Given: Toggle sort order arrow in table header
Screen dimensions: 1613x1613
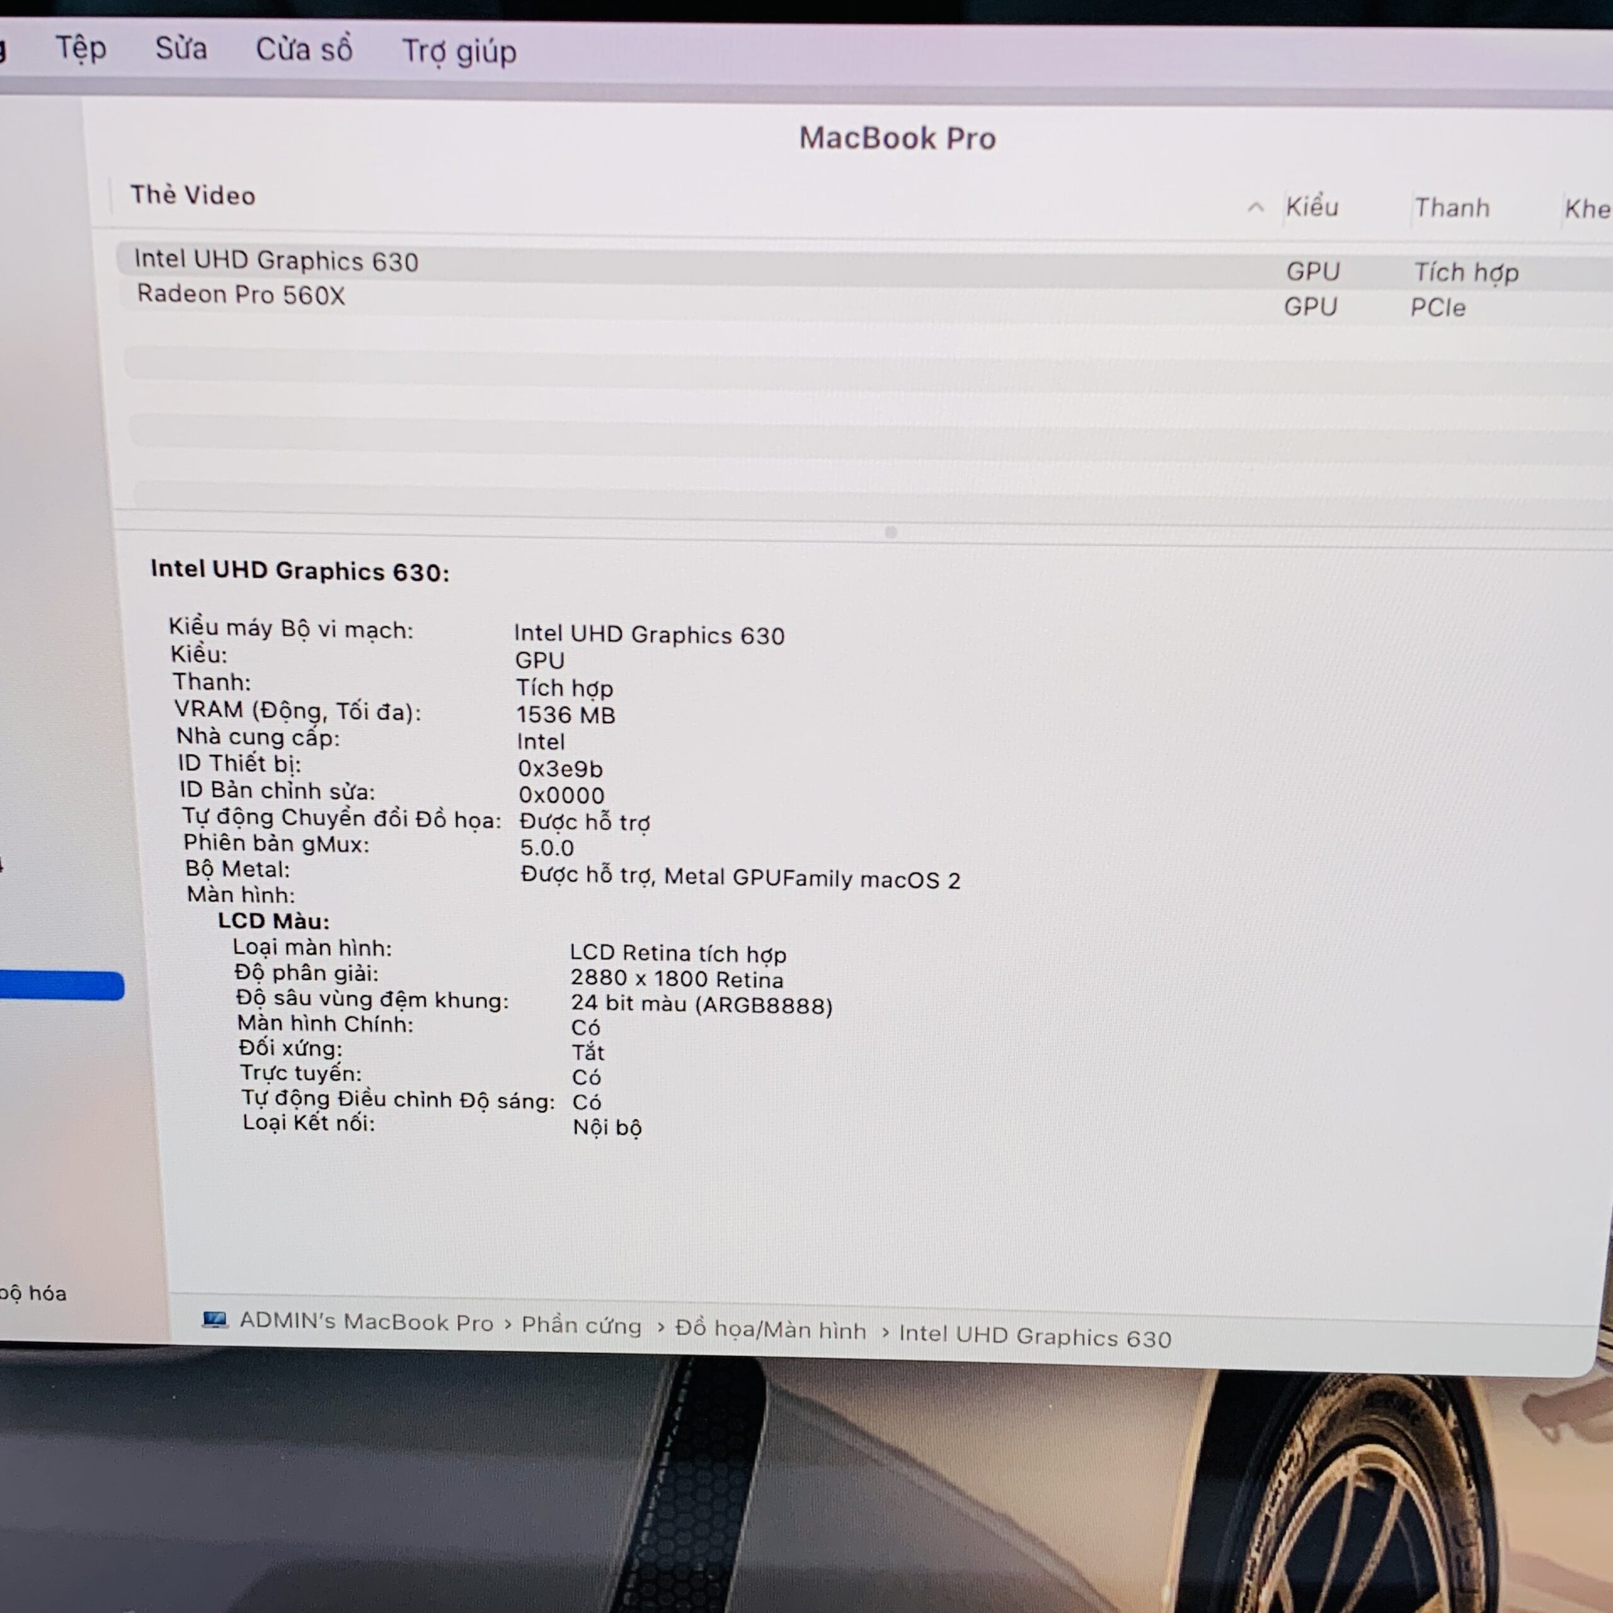Looking at the screenshot, I should point(1255,207).
